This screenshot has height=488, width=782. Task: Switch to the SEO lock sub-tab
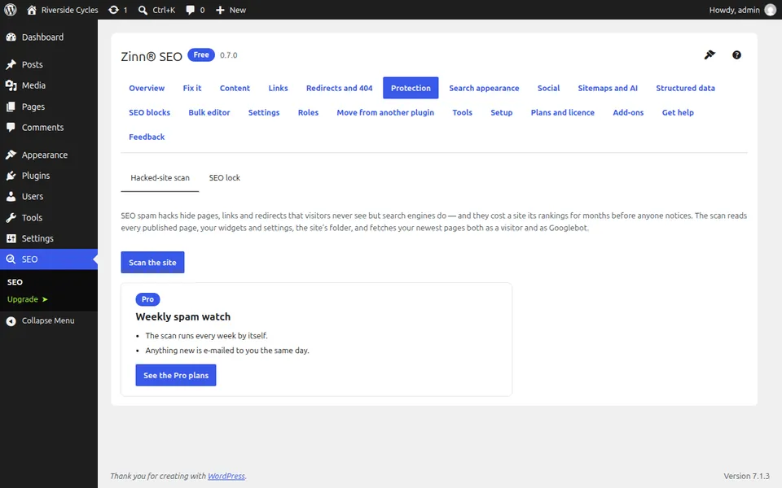click(225, 178)
